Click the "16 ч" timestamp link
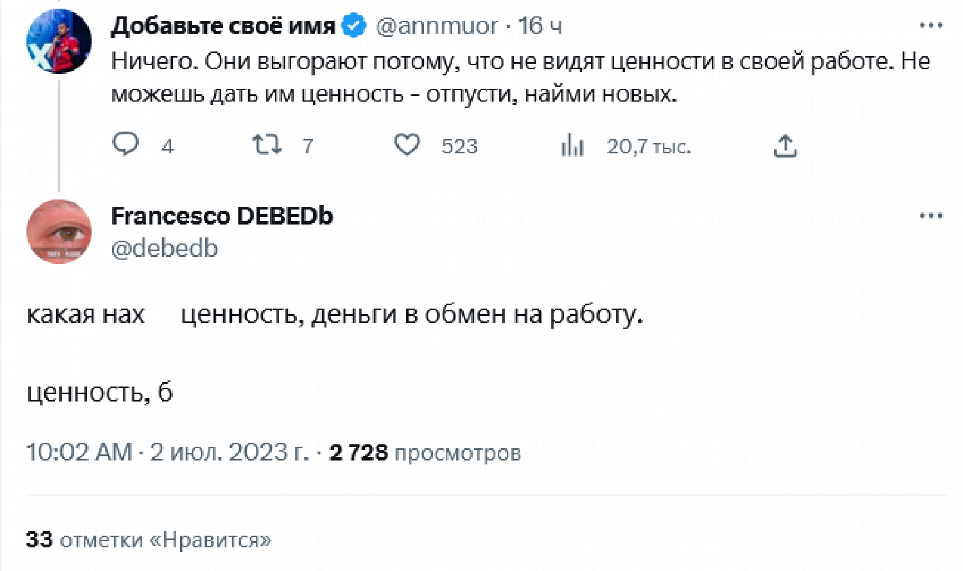963x571 pixels. [540, 26]
